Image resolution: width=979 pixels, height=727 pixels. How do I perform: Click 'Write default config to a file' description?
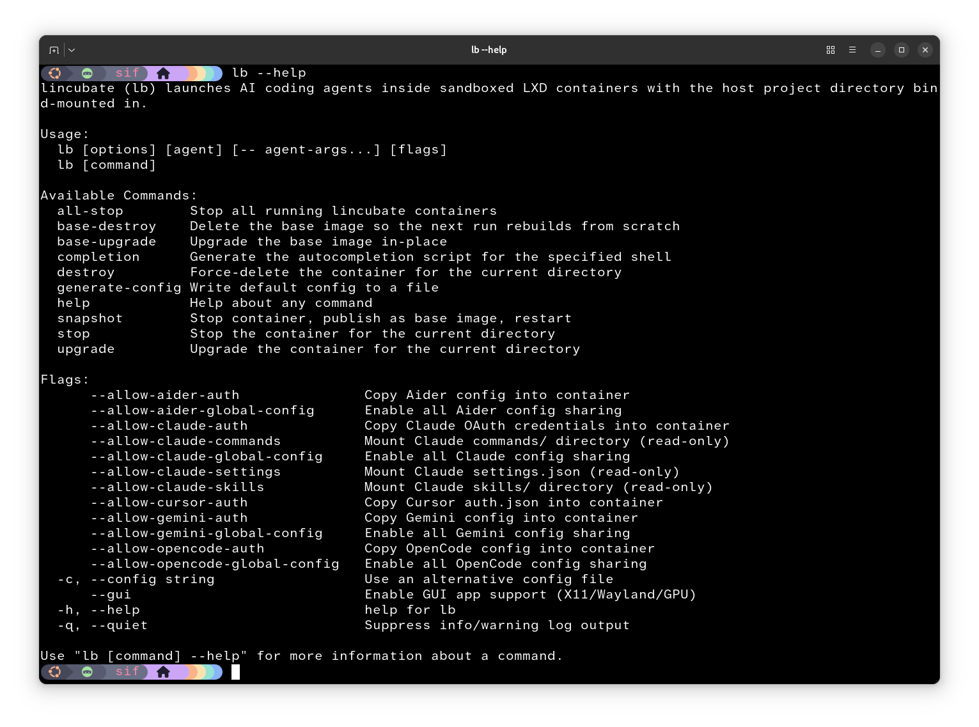point(315,288)
